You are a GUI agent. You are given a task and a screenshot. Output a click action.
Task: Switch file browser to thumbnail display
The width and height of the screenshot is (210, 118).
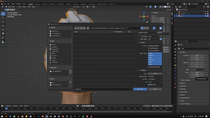click(x=147, y=28)
